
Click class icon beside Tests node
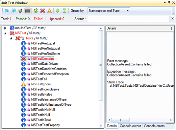coord(22,38)
